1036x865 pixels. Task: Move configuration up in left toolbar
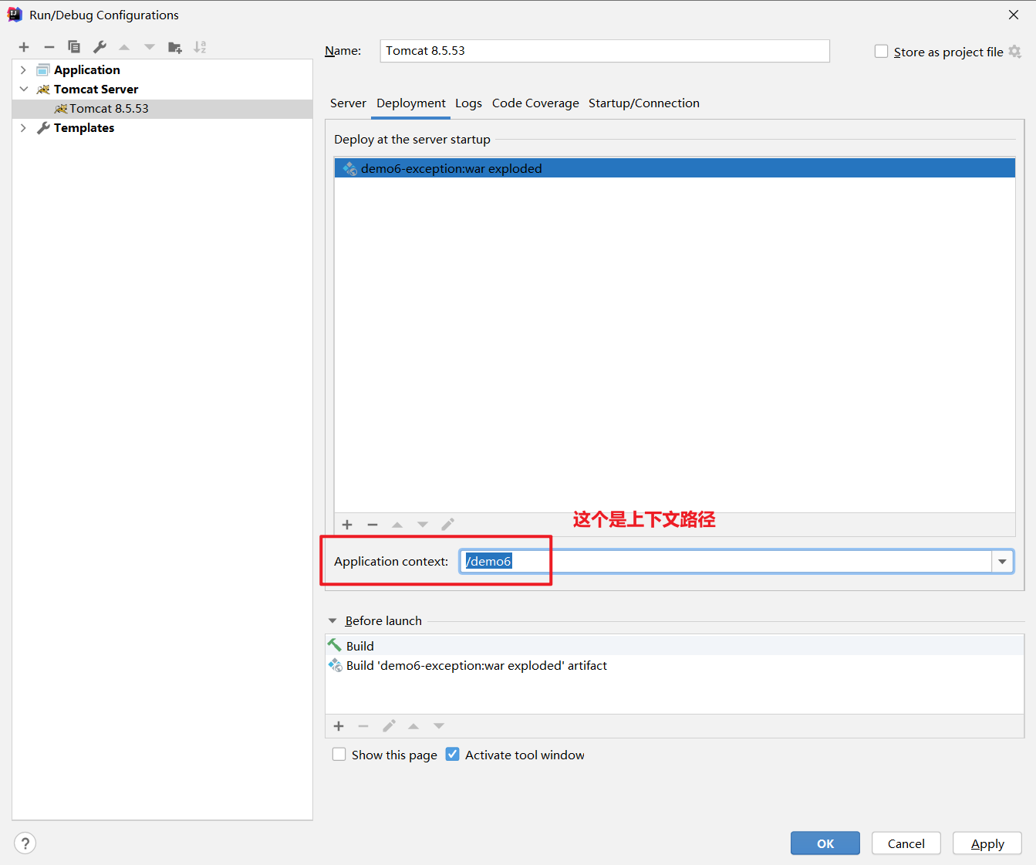[x=124, y=47]
